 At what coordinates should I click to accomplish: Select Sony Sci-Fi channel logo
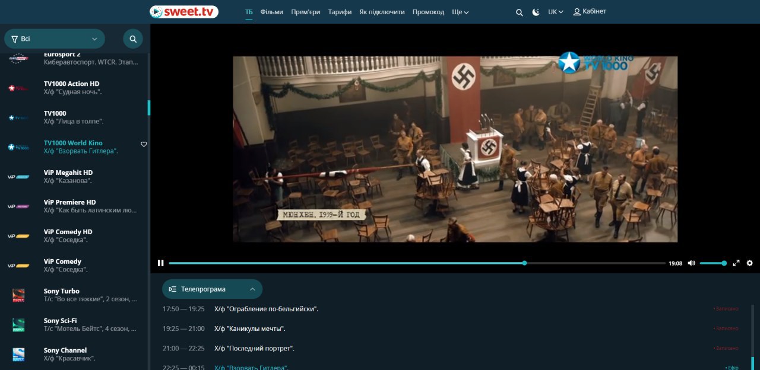(x=18, y=325)
